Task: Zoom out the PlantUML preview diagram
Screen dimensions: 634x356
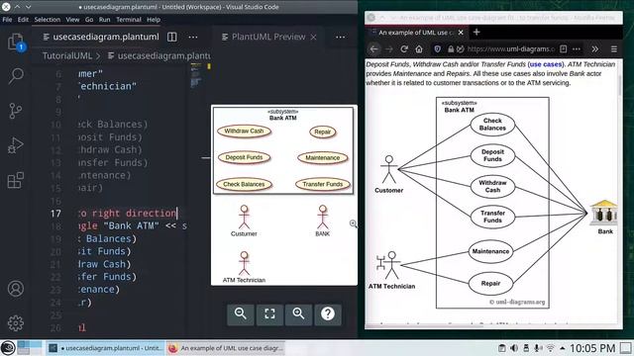Action: pyautogui.click(x=241, y=313)
